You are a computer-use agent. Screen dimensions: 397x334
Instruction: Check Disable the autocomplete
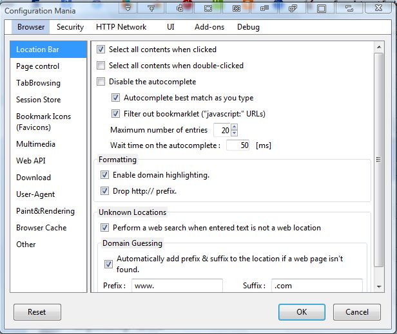point(101,82)
